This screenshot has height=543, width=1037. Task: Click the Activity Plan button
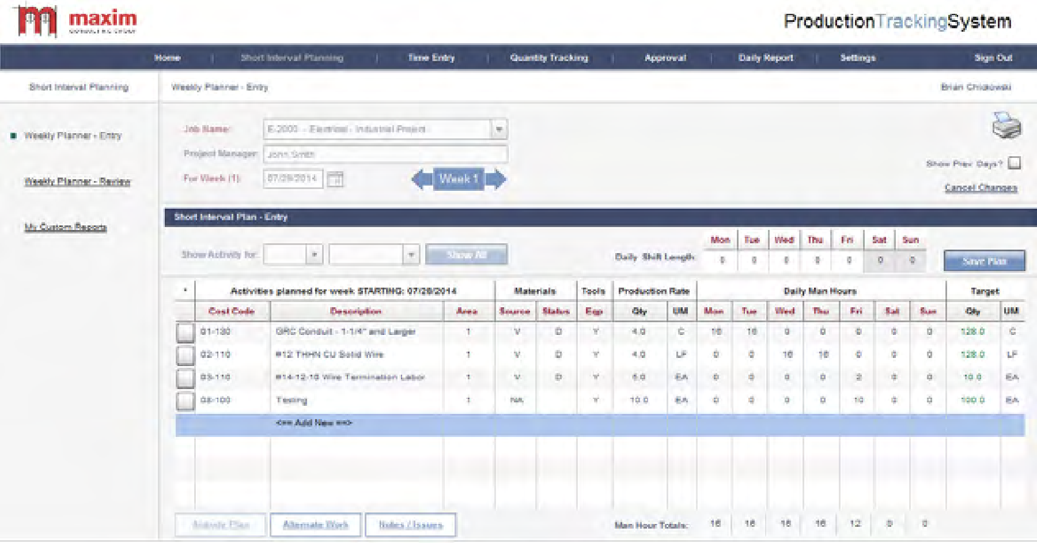click(221, 525)
